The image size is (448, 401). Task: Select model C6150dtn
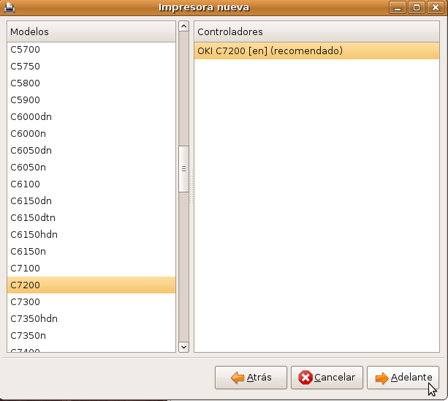coord(91,218)
